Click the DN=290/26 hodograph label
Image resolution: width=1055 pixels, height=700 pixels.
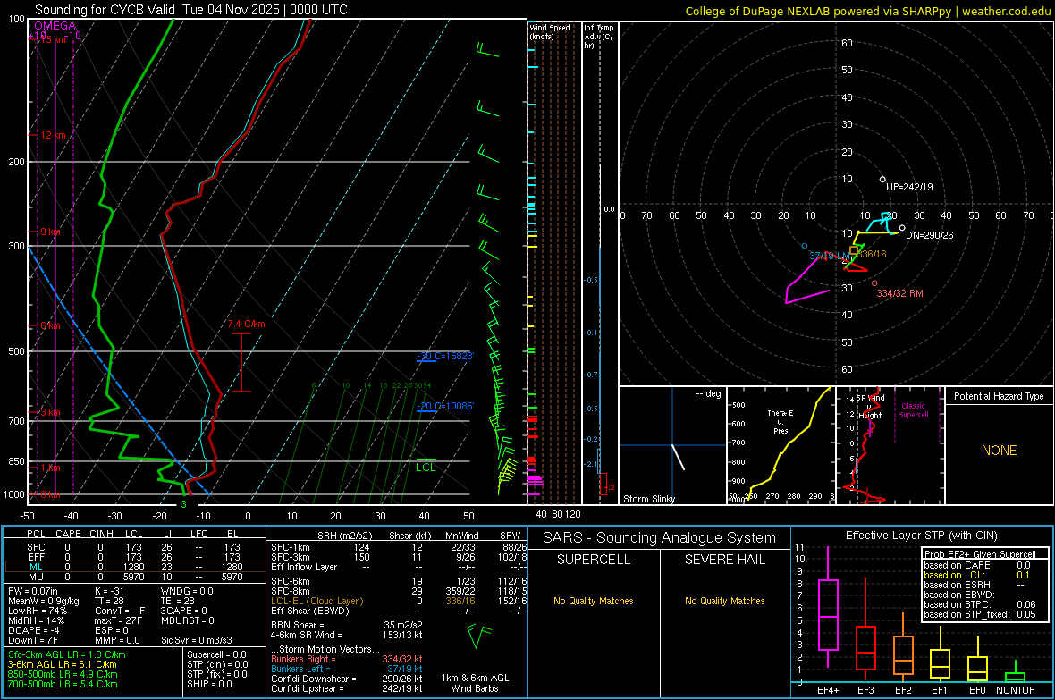[x=929, y=236]
